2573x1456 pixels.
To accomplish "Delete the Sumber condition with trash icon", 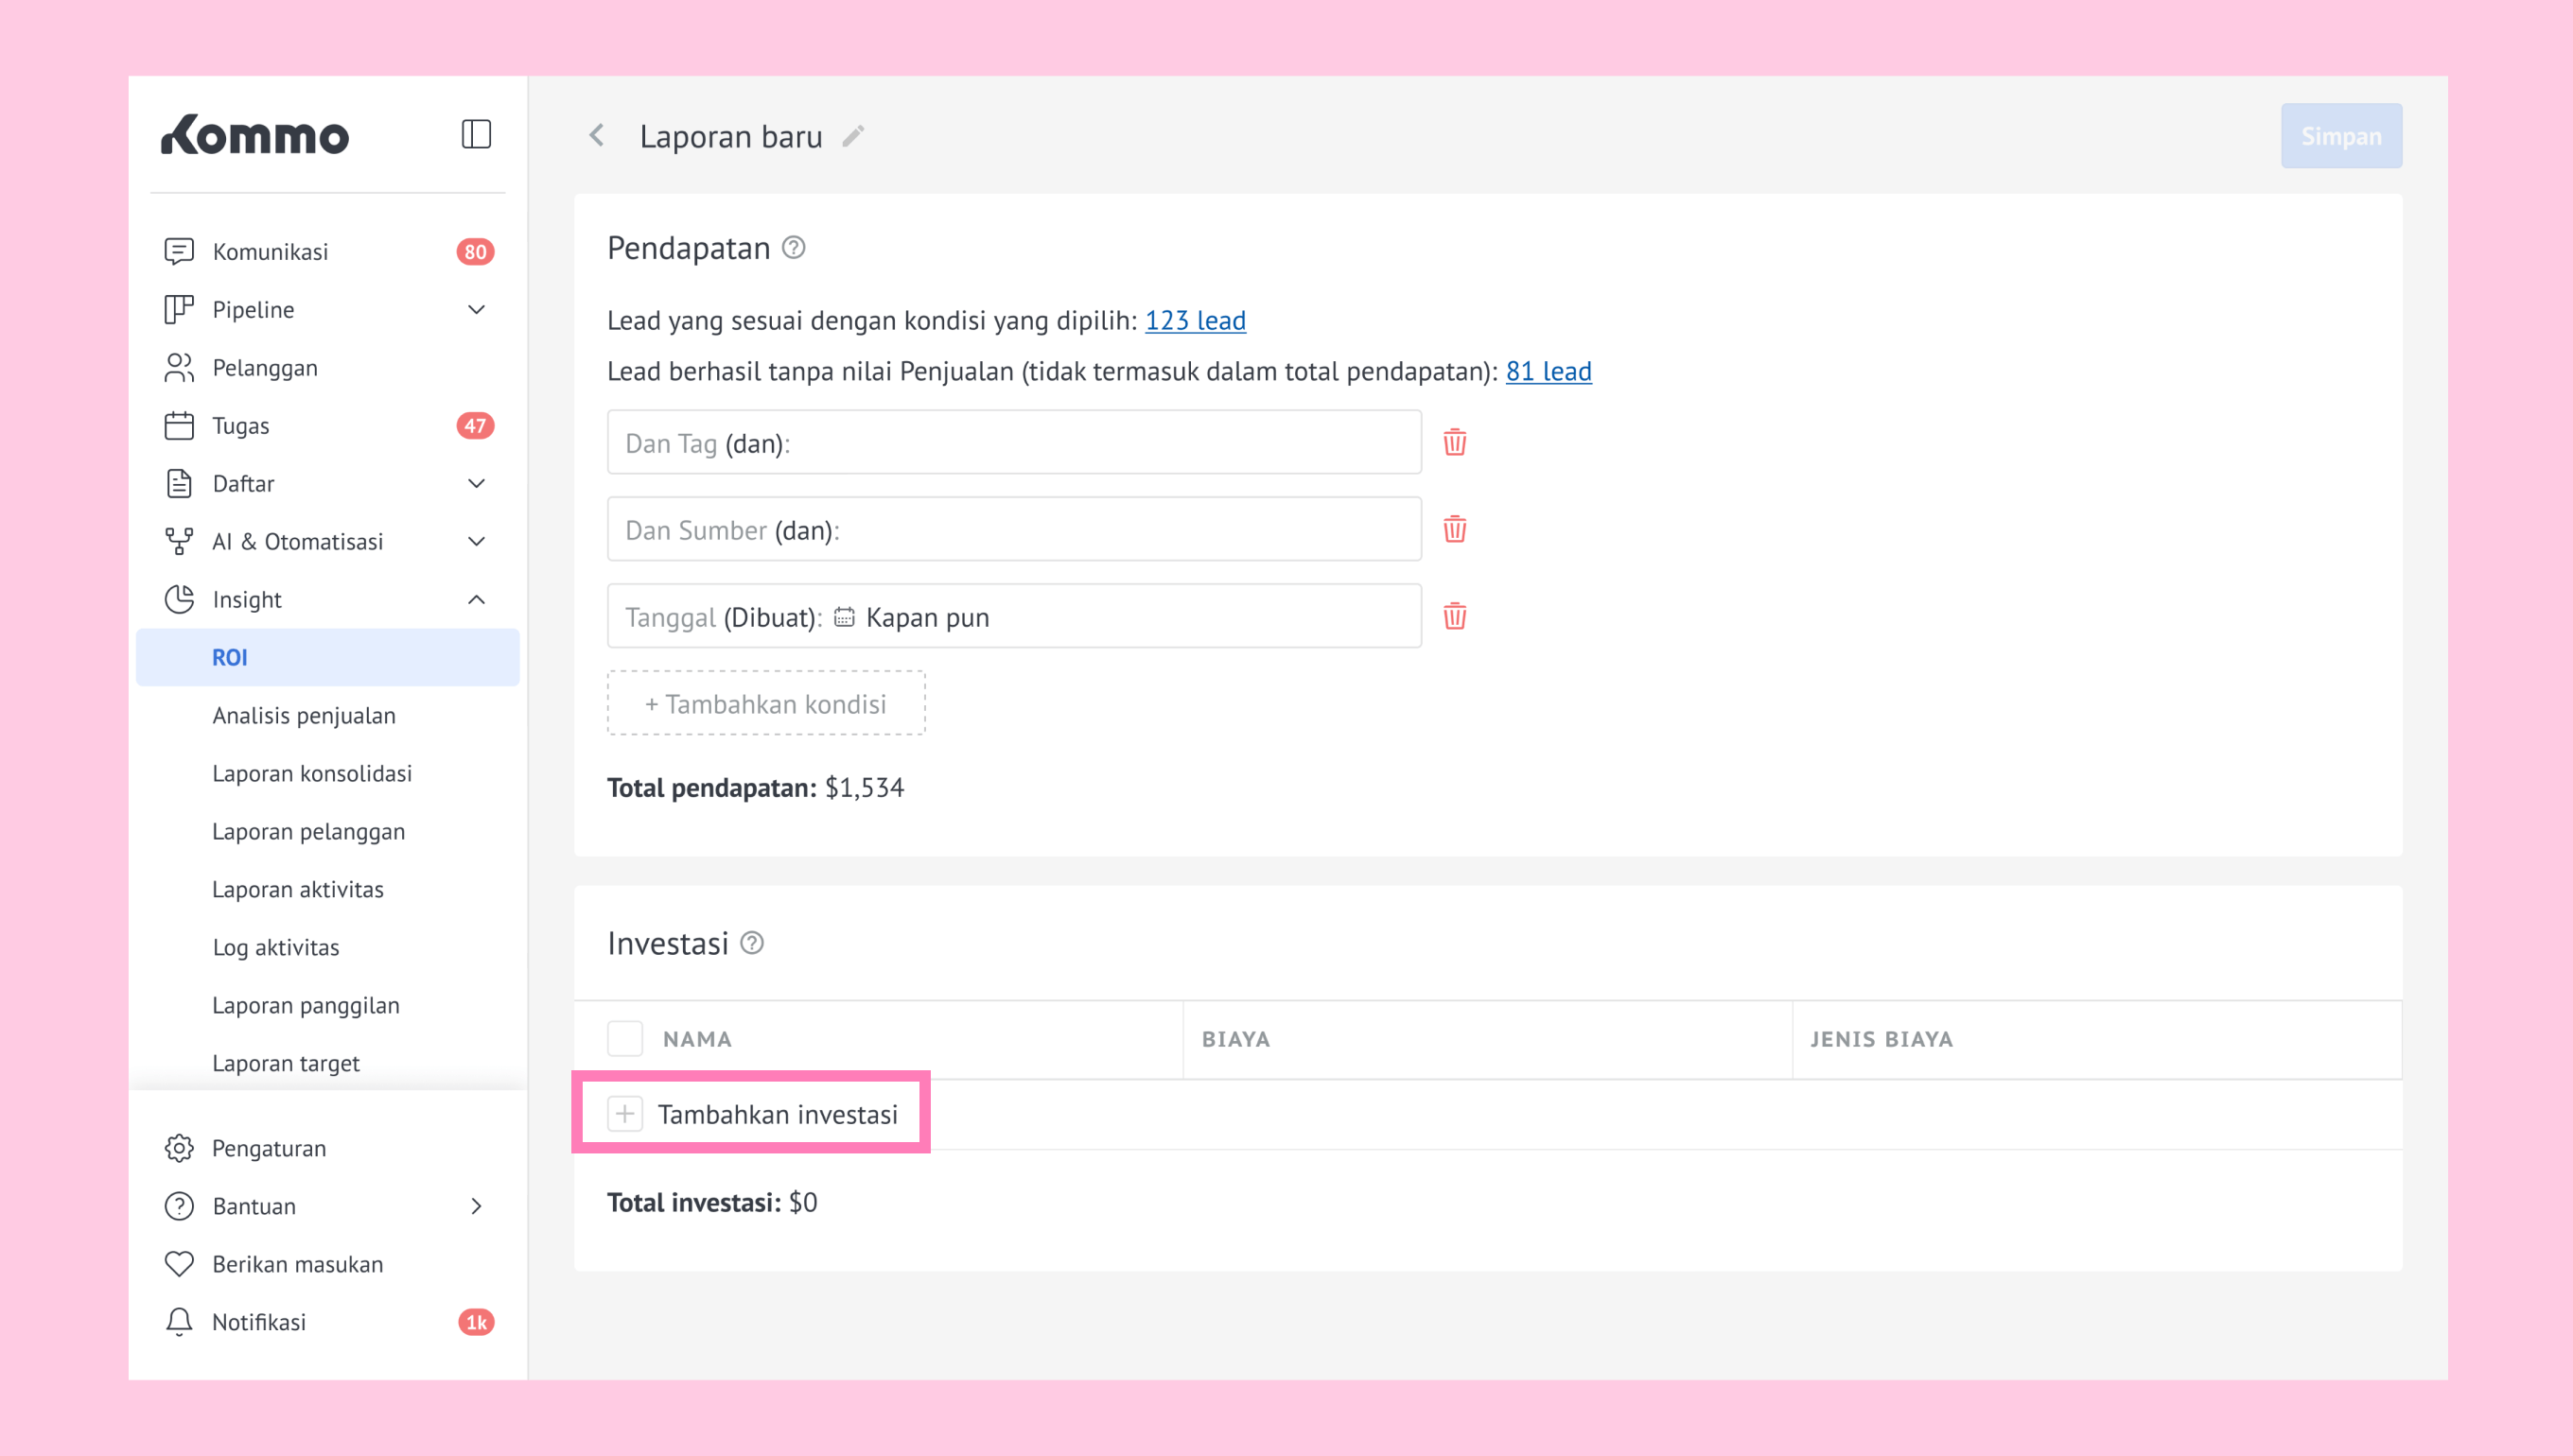I will click(x=1455, y=529).
